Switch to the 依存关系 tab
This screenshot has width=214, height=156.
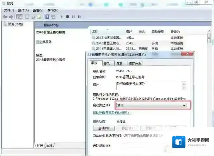(x=135, y=63)
